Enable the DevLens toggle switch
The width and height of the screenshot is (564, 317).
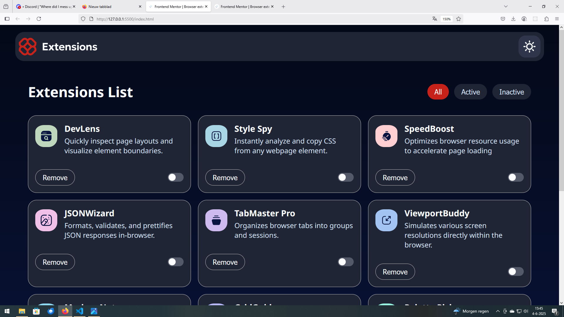pyautogui.click(x=175, y=177)
